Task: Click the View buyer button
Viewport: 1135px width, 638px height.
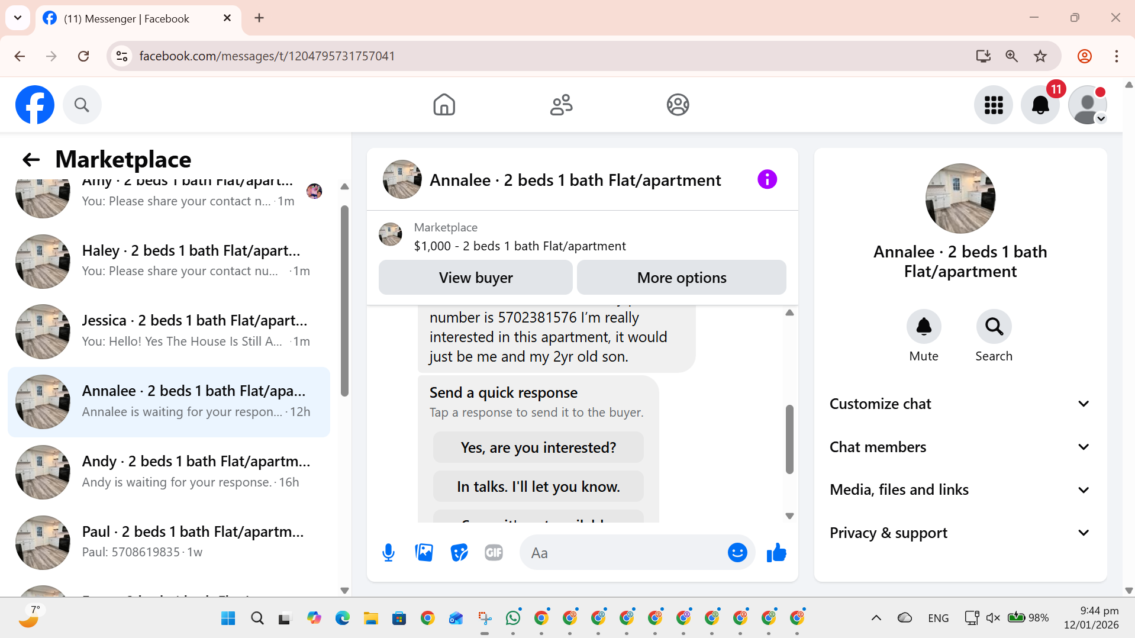Action: click(475, 278)
